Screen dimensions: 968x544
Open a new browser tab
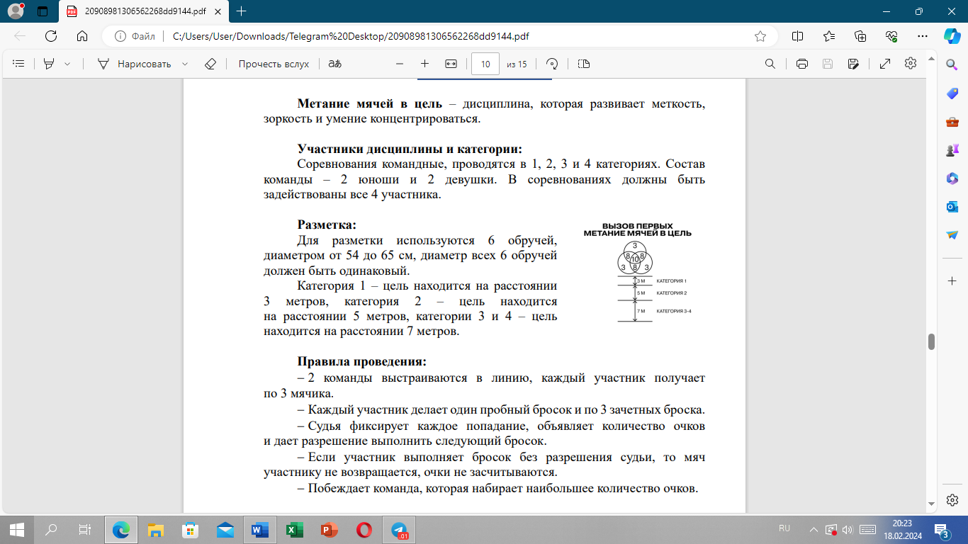click(x=242, y=11)
